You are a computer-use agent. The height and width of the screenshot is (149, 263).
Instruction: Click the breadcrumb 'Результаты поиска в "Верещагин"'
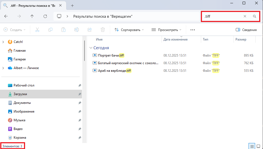pyautogui.click(x=103, y=16)
